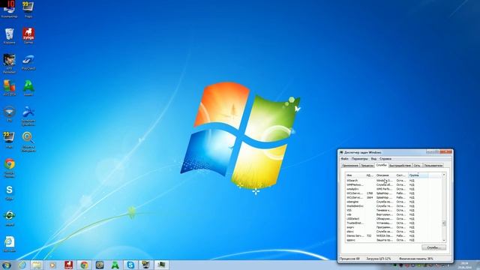
Task: Sort by the Описание column header
Action: 385,175
